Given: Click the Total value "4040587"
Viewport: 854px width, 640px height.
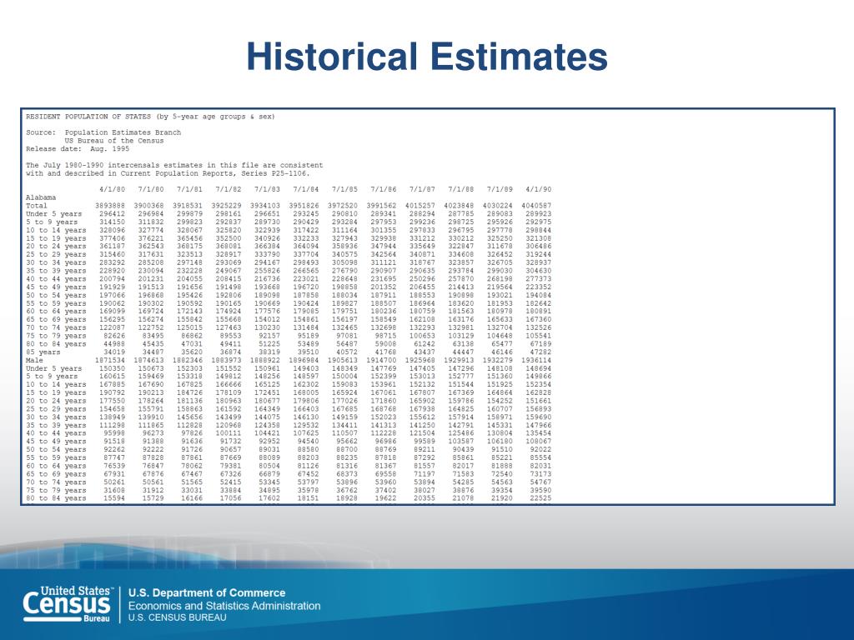Looking at the screenshot, I should 536,206.
